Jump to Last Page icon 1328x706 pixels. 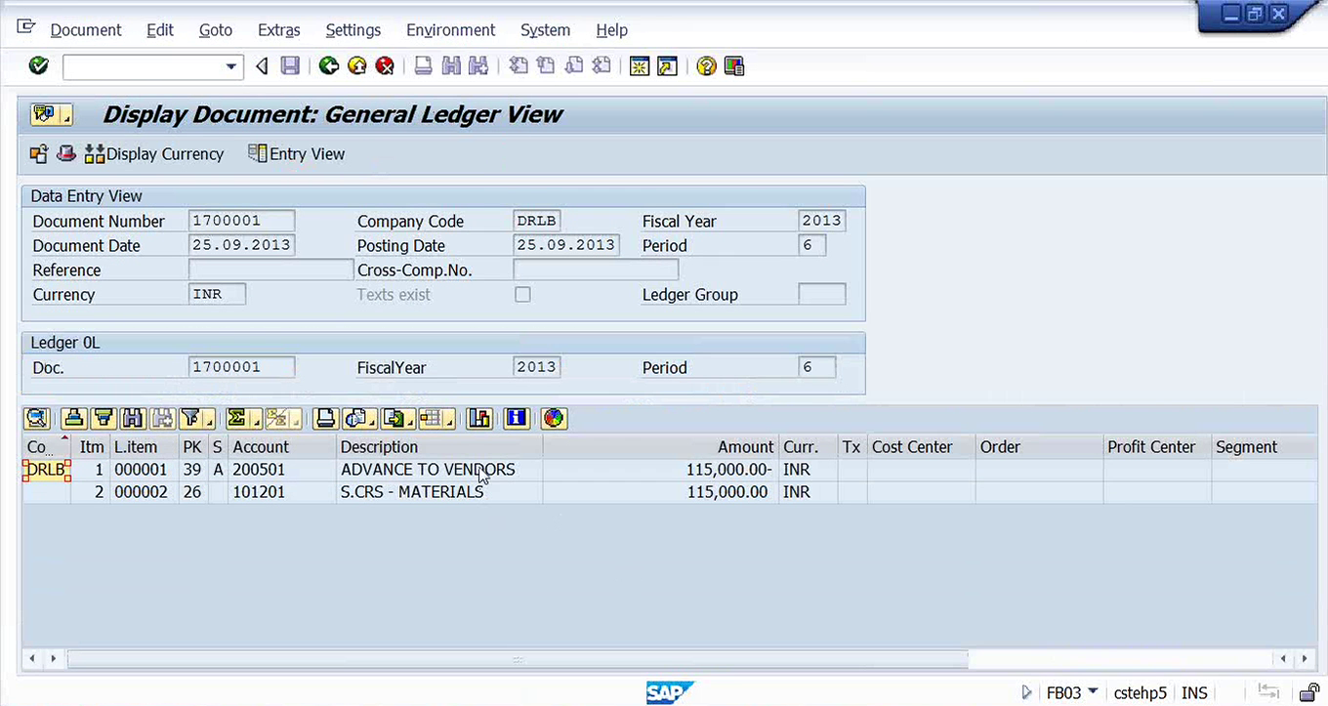[602, 66]
